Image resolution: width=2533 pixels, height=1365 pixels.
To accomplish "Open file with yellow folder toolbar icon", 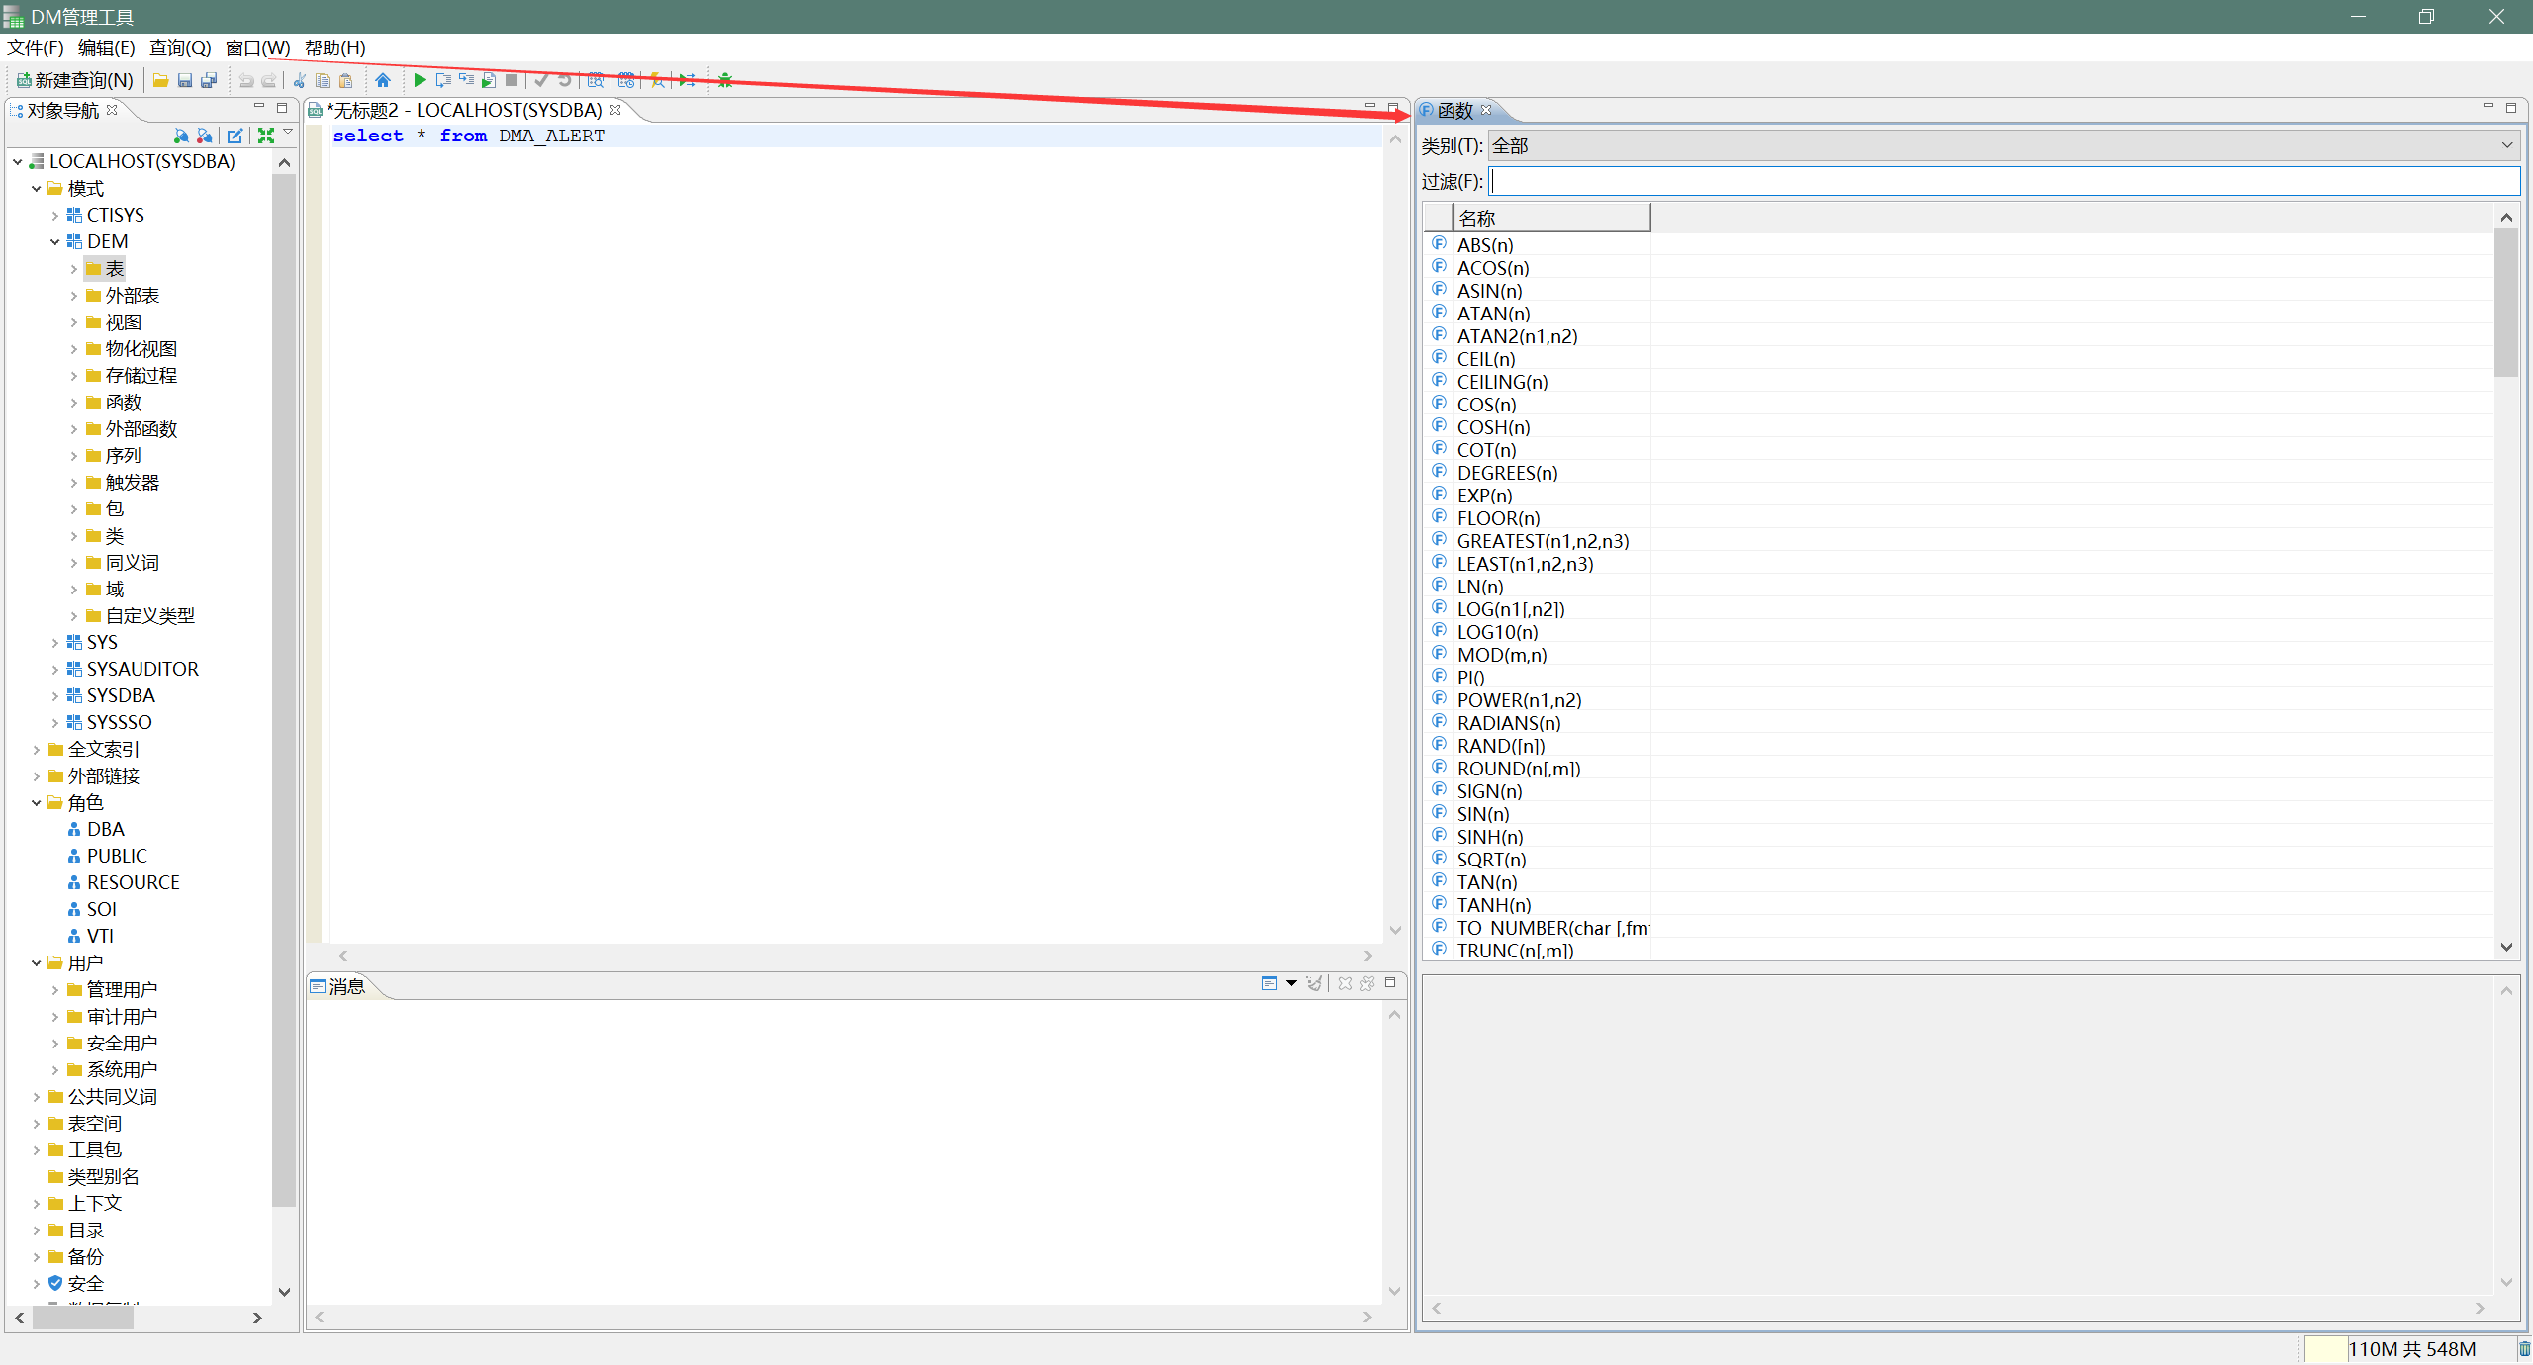I will point(160,80).
